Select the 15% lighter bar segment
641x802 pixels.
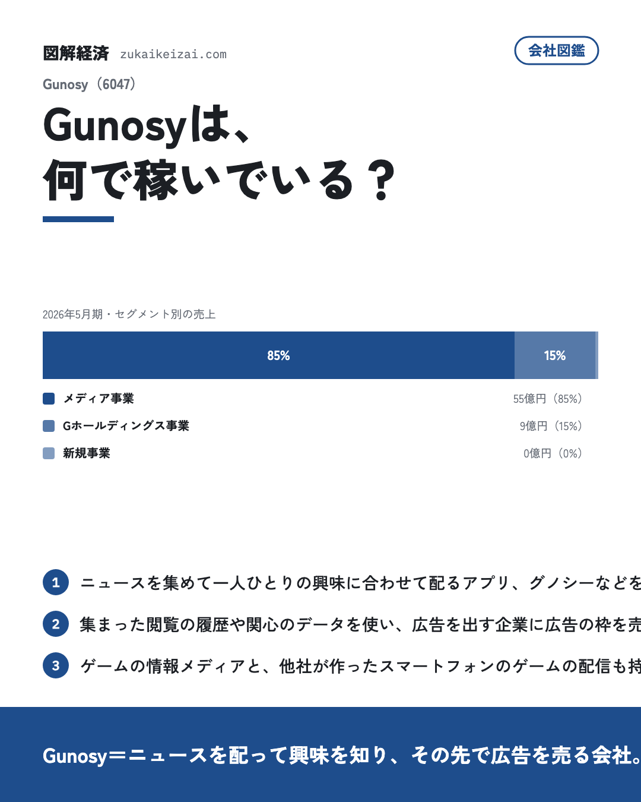coord(555,355)
